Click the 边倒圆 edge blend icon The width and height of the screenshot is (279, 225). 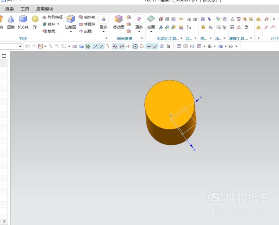pos(71,19)
